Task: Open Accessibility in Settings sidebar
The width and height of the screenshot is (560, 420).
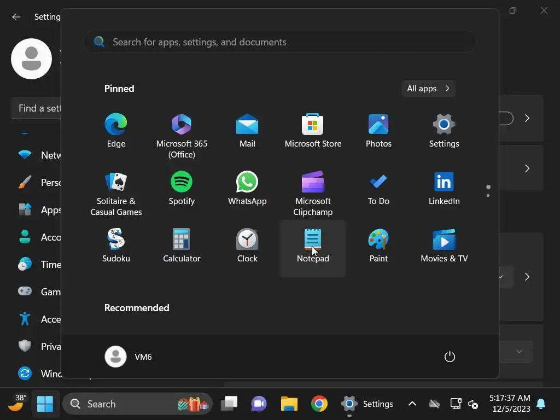Action: coord(39,319)
